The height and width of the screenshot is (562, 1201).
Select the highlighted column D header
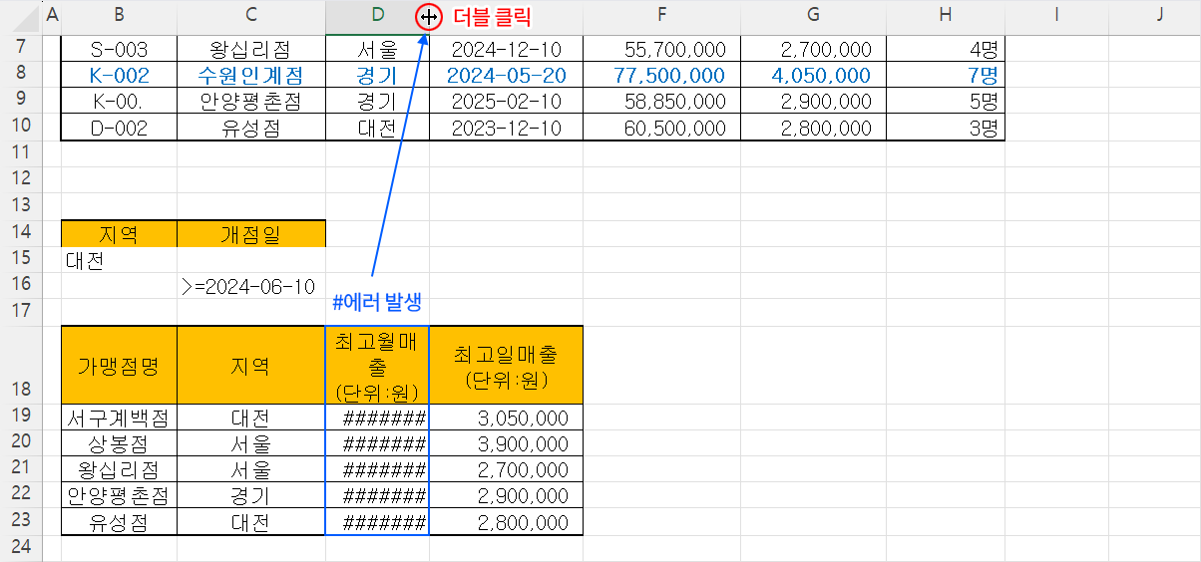[x=377, y=15]
